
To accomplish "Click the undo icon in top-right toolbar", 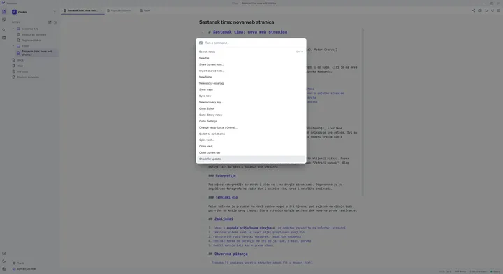I will (486, 10).
